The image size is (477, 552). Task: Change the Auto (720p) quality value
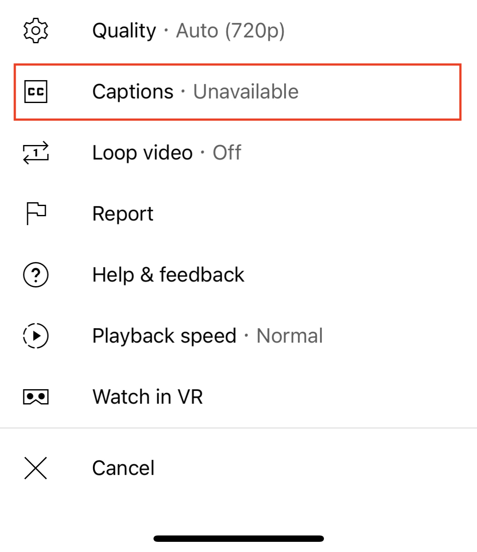coord(230,31)
